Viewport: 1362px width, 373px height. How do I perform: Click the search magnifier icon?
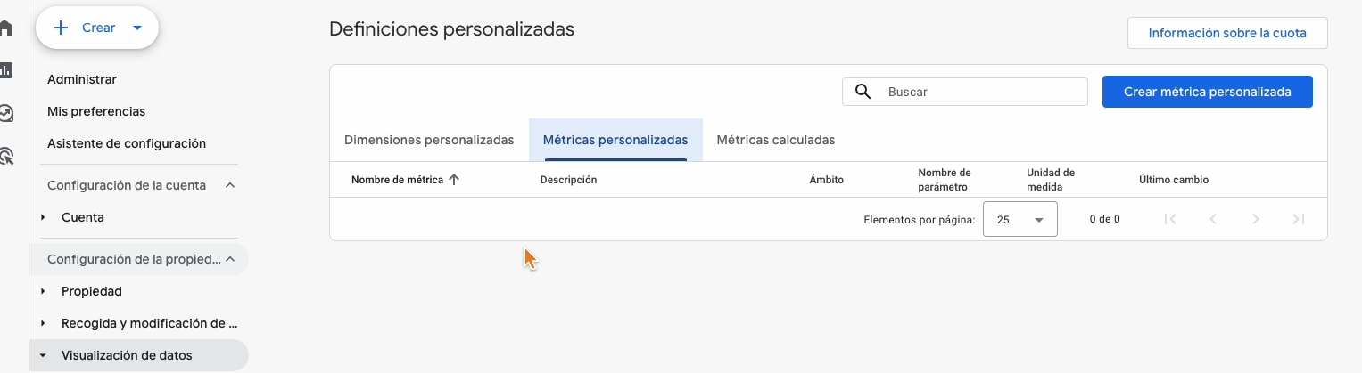[863, 92]
